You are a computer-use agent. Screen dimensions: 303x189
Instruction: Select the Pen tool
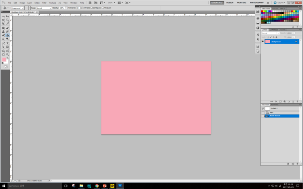pos(3,43)
